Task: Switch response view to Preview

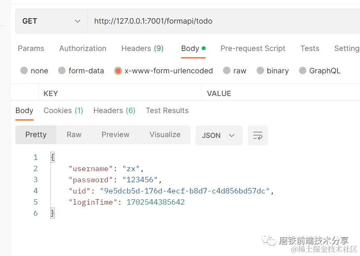Action: [x=115, y=135]
